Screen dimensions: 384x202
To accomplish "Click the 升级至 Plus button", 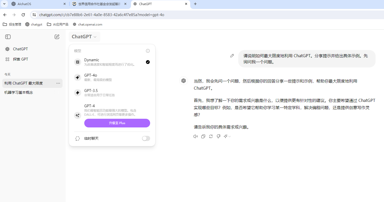I will pos(117,123).
